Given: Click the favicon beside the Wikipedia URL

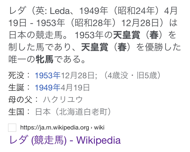Looking at the screenshot, I should (12, 127).
